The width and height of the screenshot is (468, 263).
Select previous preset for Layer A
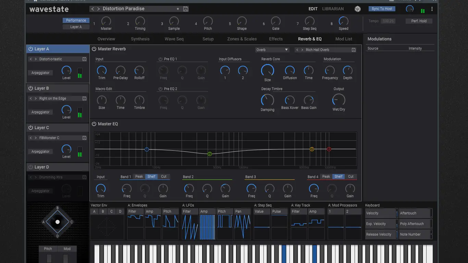click(x=31, y=59)
